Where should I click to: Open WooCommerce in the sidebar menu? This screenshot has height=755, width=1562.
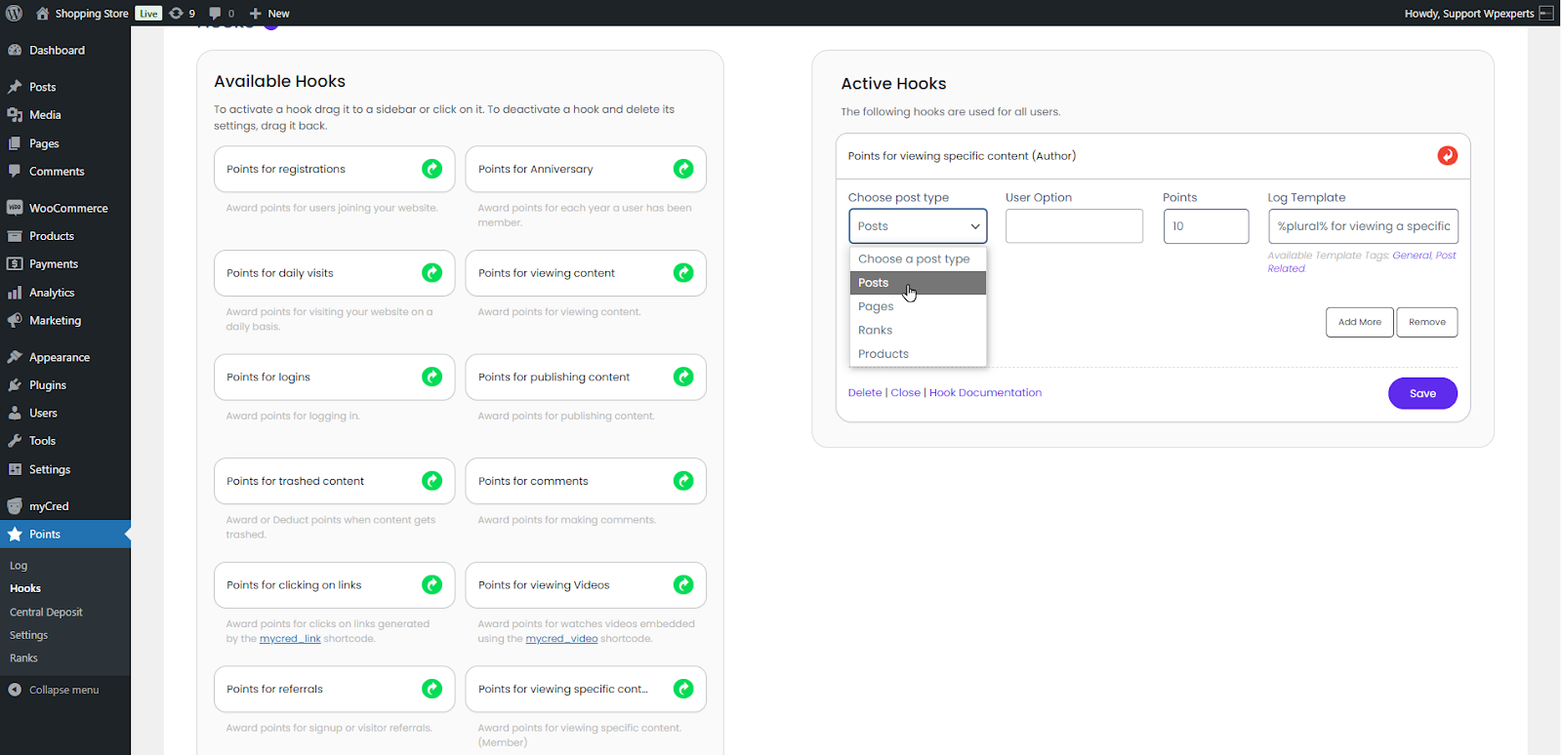click(x=67, y=208)
